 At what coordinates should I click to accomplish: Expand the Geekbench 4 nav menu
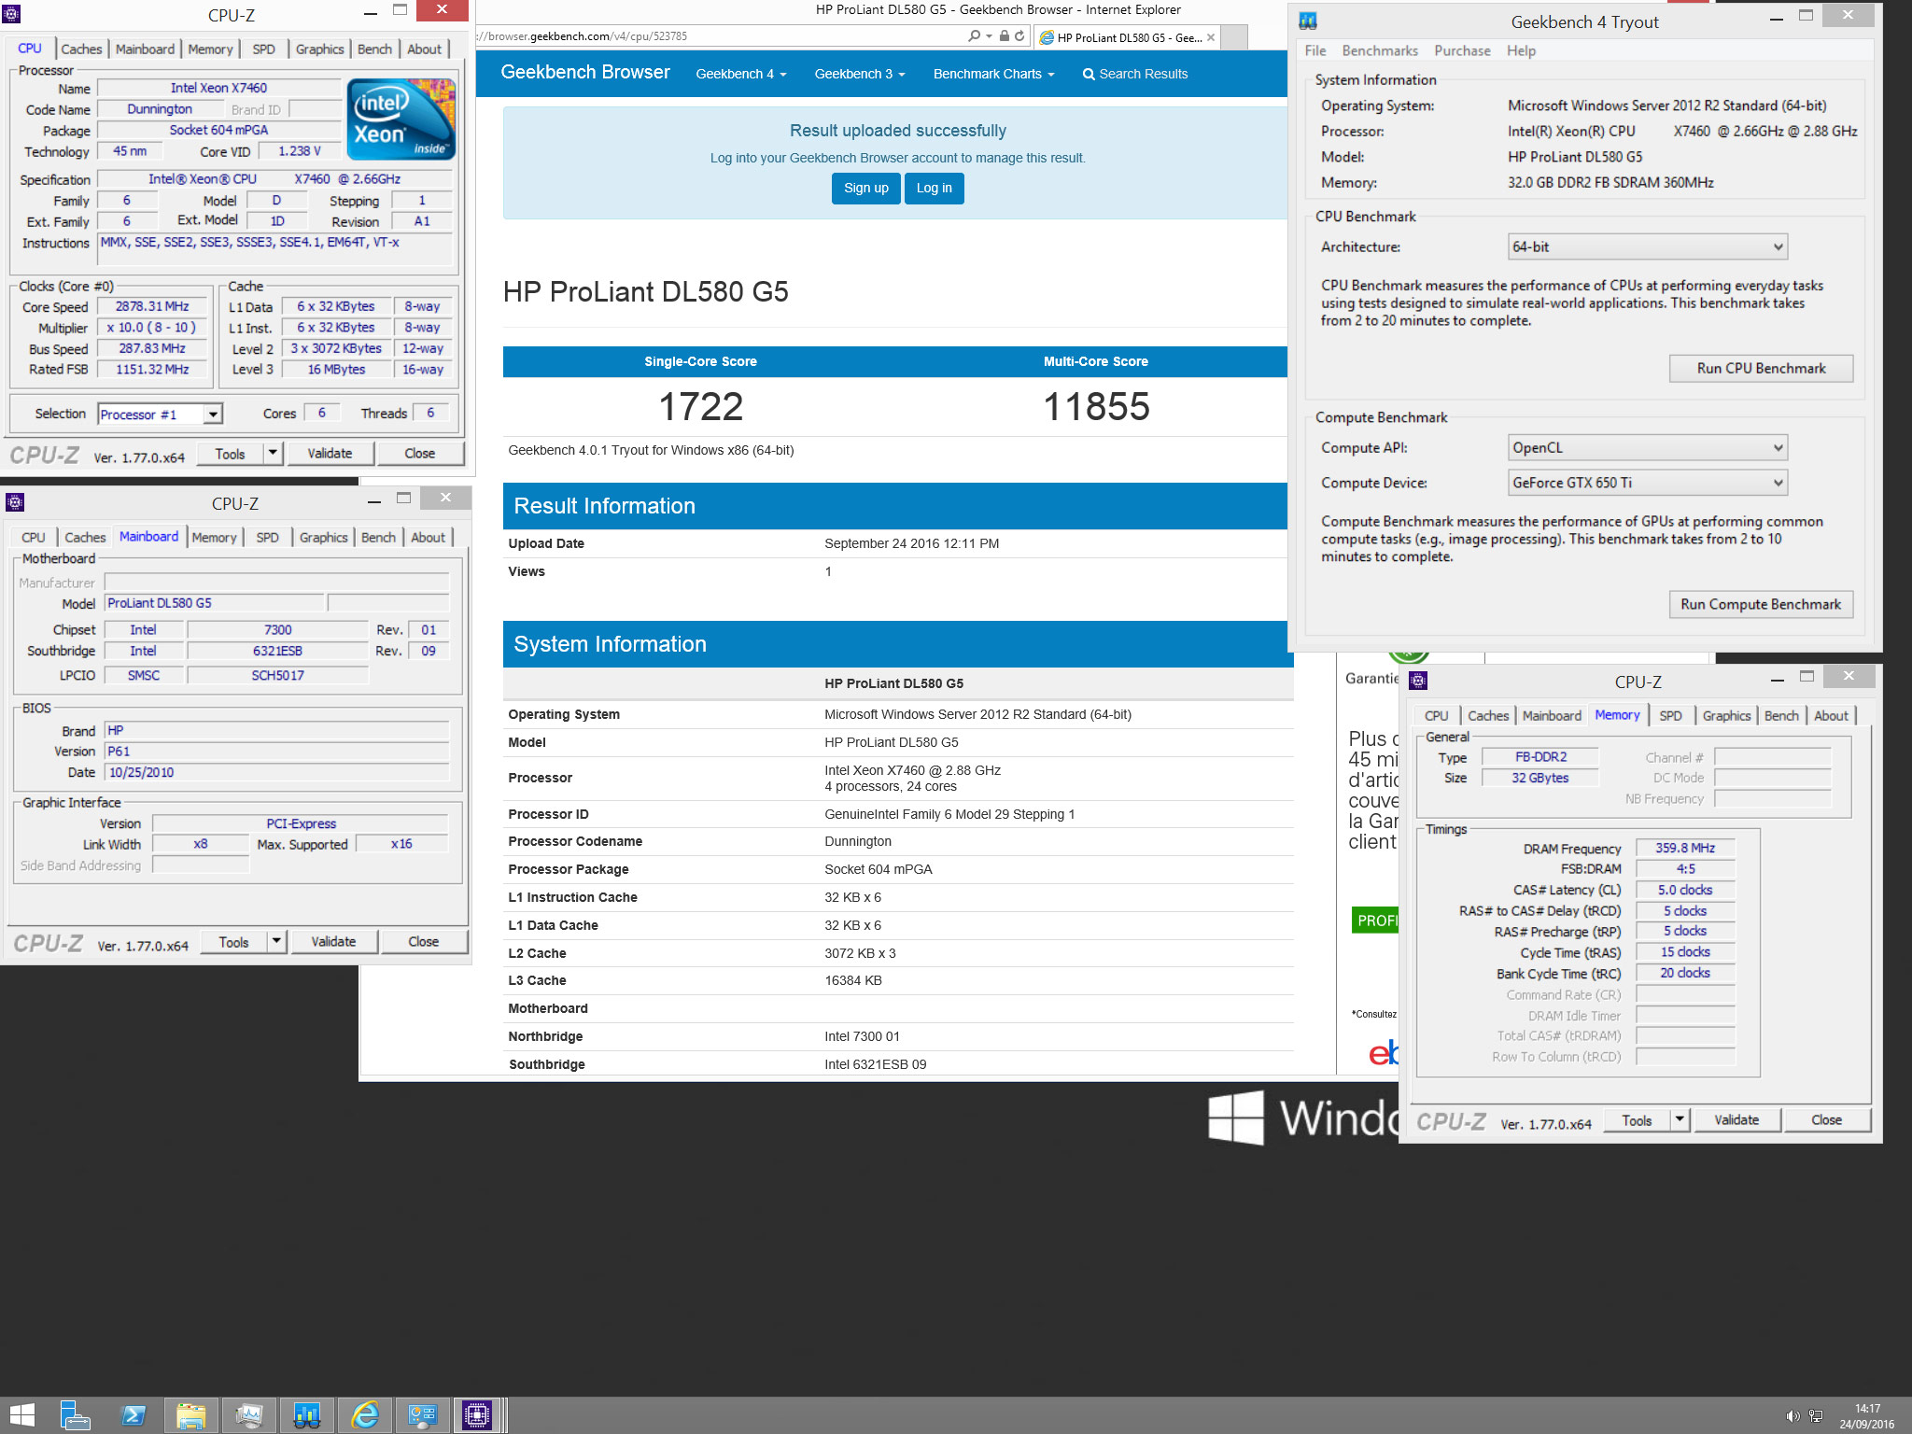(741, 74)
